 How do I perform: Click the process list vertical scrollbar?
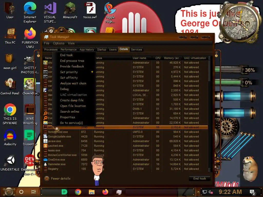tap(210, 114)
